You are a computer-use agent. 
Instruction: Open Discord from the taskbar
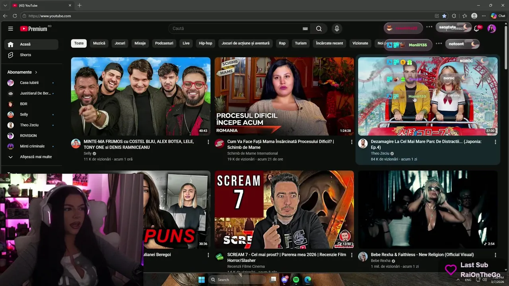(285, 280)
